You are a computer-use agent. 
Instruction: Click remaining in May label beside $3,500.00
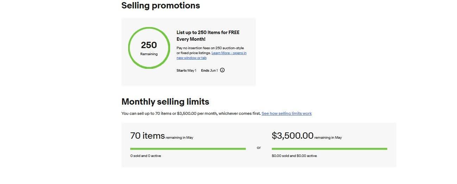pos(328,138)
